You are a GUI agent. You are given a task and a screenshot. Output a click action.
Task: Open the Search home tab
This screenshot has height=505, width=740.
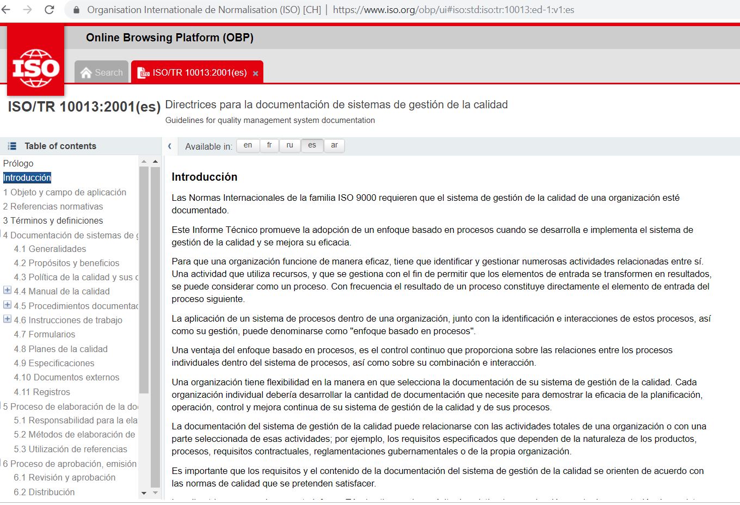tap(101, 72)
